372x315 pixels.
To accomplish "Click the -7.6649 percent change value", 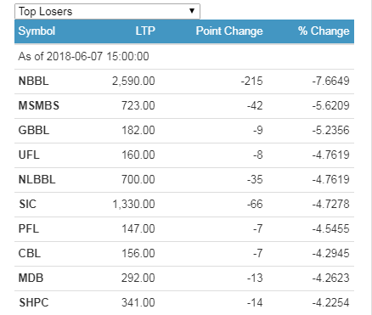I will click(330, 81).
